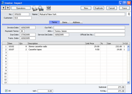Go to the previous record arrow
Screen dimensions: 132x94
[4, 8]
